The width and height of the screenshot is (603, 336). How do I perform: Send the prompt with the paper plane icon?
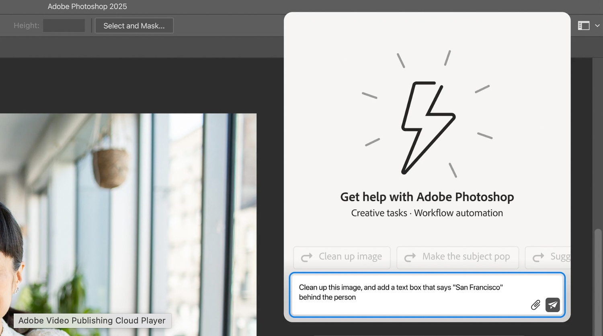[x=553, y=305]
